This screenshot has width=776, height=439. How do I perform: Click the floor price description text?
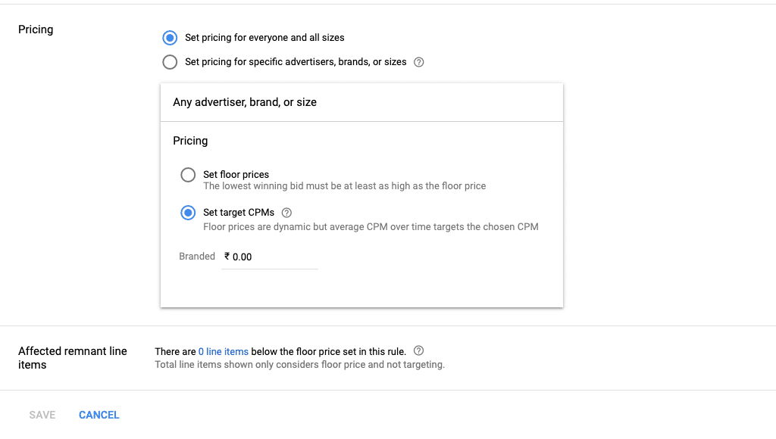(x=343, y=186)
